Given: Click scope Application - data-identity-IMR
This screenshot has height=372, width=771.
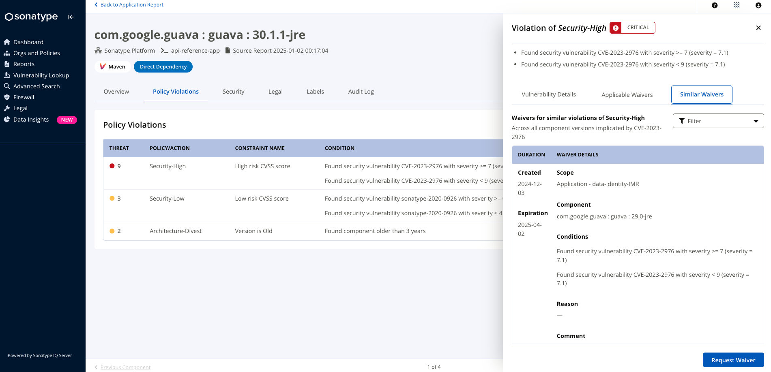Looking at the screenshot, I should click(x=598, y=184).
